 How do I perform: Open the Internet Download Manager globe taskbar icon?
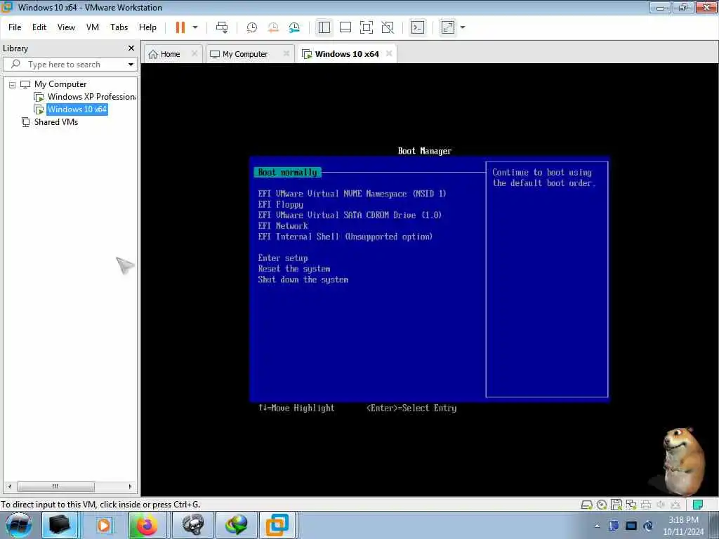[x=236, y=525]
